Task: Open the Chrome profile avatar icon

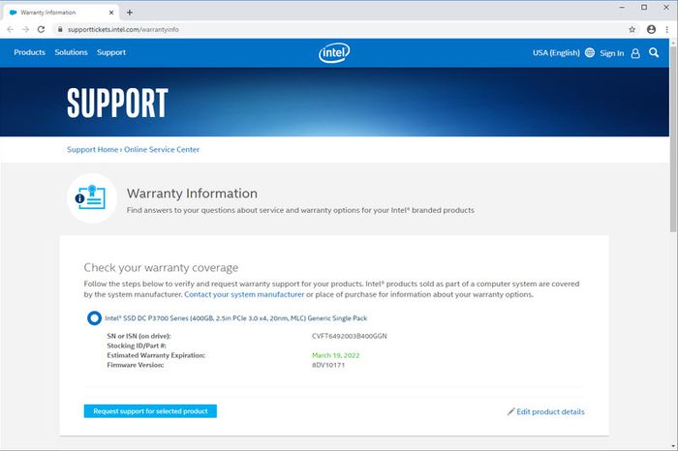Action: point(651,29)
